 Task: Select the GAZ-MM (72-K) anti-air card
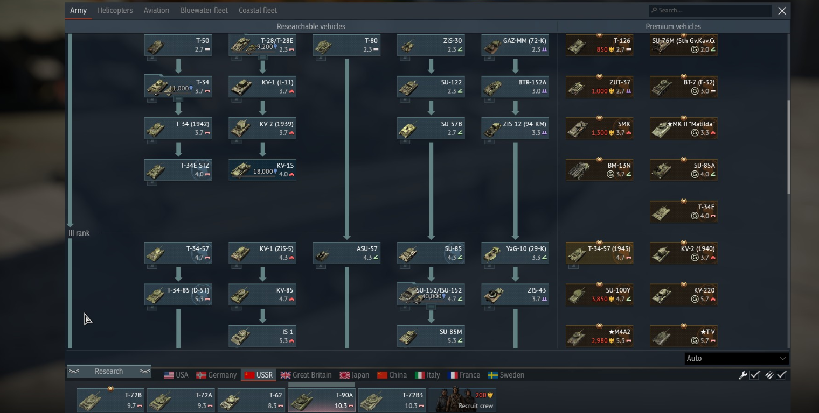click(x=515, y=45)
